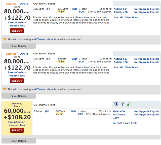Expand Show Details for the Alitalia 478 itinerary
161x145 pixels.
click(19, 96)
